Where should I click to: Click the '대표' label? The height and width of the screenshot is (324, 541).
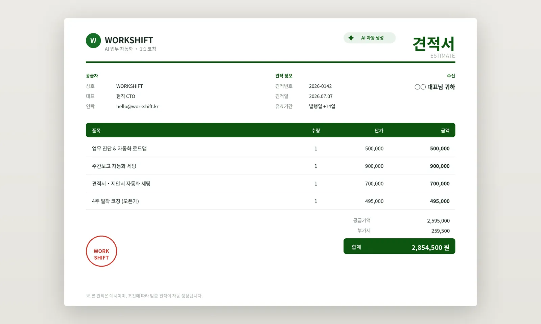[x=90, y=96]
